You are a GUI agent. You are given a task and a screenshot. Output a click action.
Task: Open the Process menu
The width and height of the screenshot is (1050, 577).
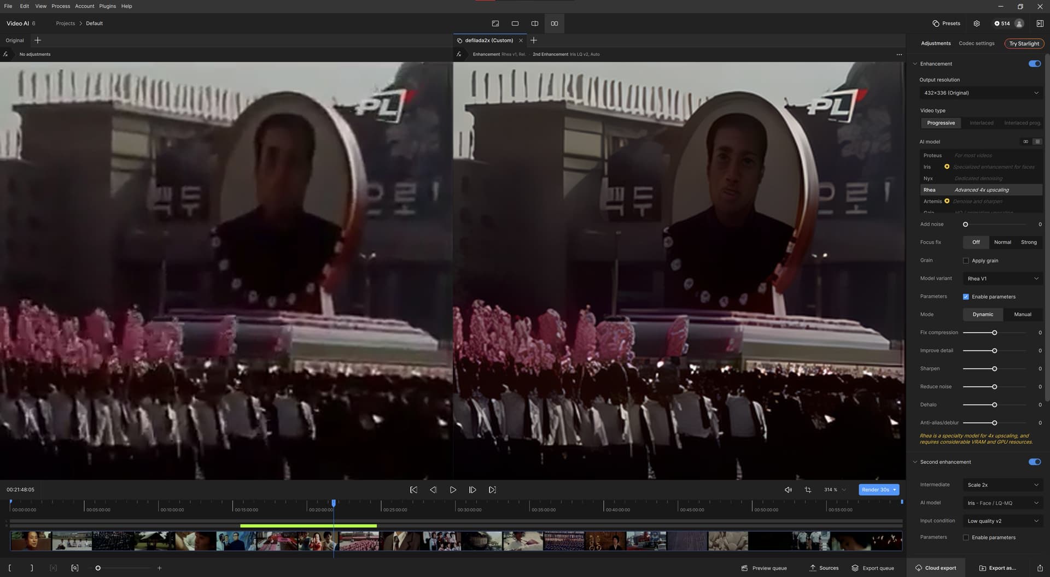click(61, 6)
